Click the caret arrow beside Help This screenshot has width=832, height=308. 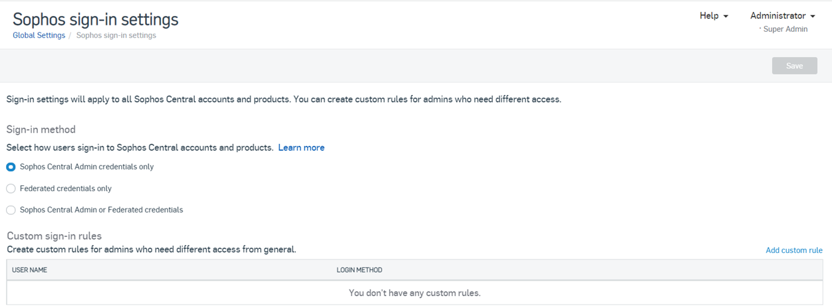726,17
